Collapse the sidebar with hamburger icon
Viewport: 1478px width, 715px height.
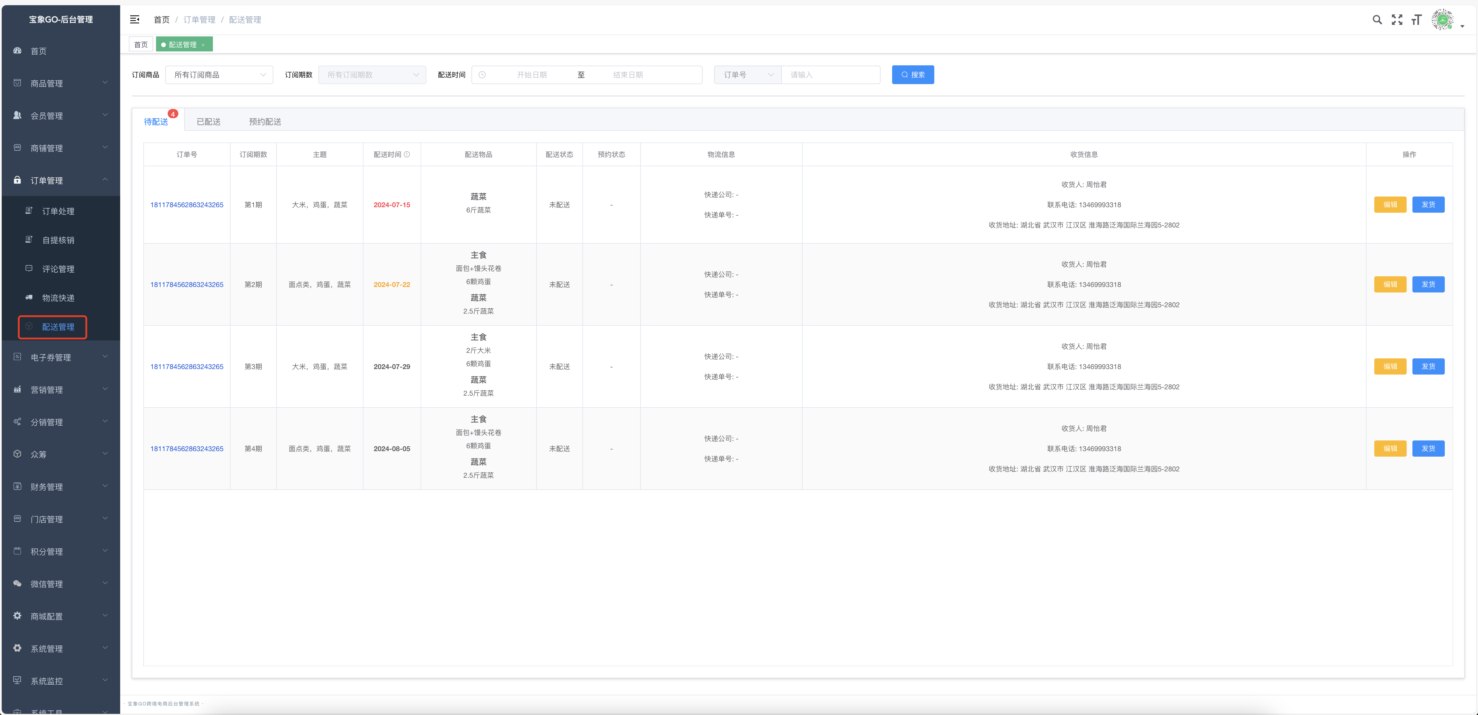tap(135, 20)
